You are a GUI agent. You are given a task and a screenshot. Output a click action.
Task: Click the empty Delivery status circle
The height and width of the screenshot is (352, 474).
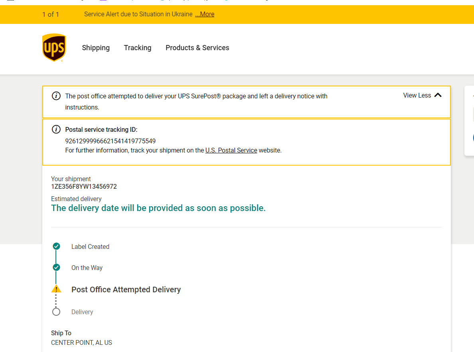point(56,312)
